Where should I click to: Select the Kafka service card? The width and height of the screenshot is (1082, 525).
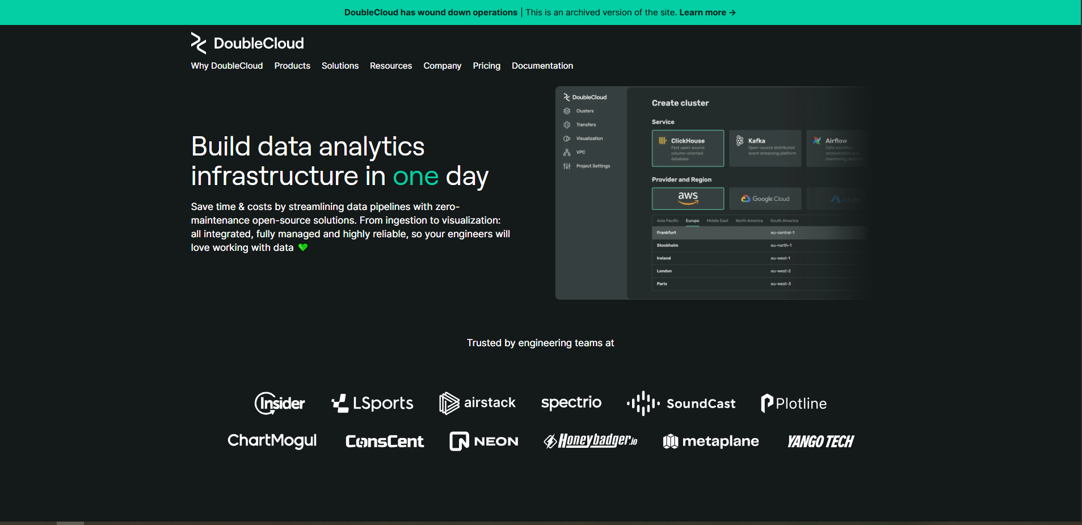point(765,148)
